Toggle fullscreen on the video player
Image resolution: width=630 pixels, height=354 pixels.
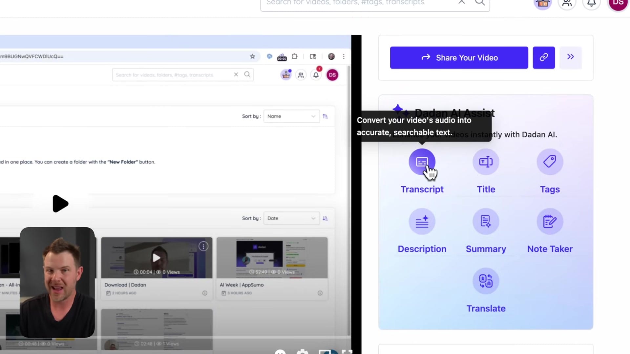point(347,352)
